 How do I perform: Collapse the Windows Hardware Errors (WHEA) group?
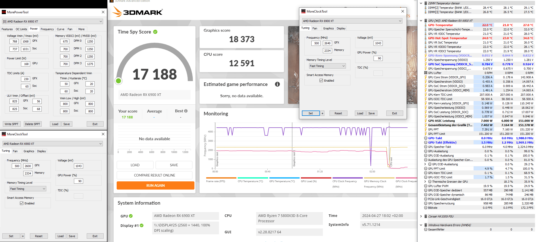[x=421, y=225]
